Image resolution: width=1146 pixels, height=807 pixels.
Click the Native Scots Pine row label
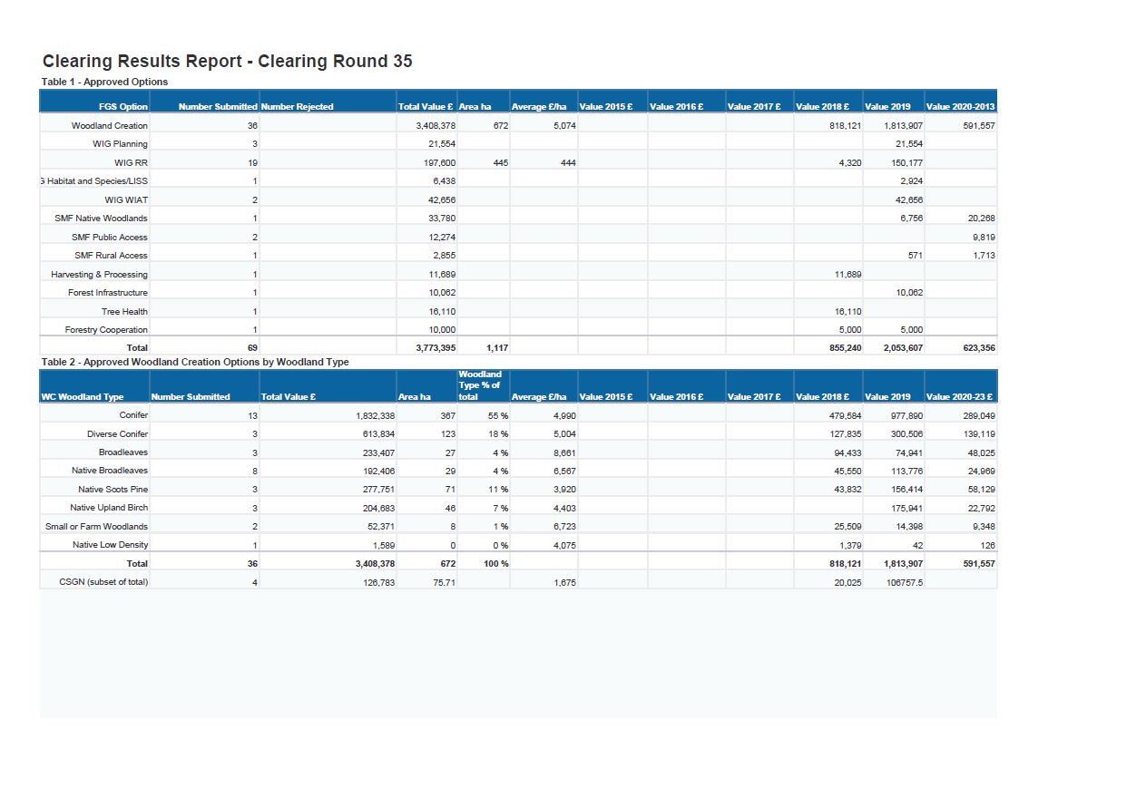[113, 490]
